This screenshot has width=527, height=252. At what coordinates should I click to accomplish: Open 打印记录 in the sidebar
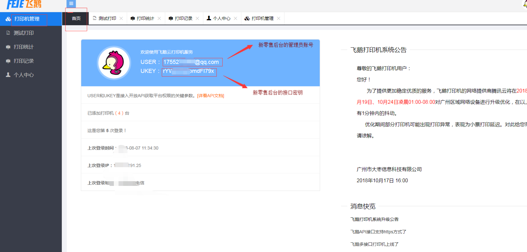tap(31, 61)
